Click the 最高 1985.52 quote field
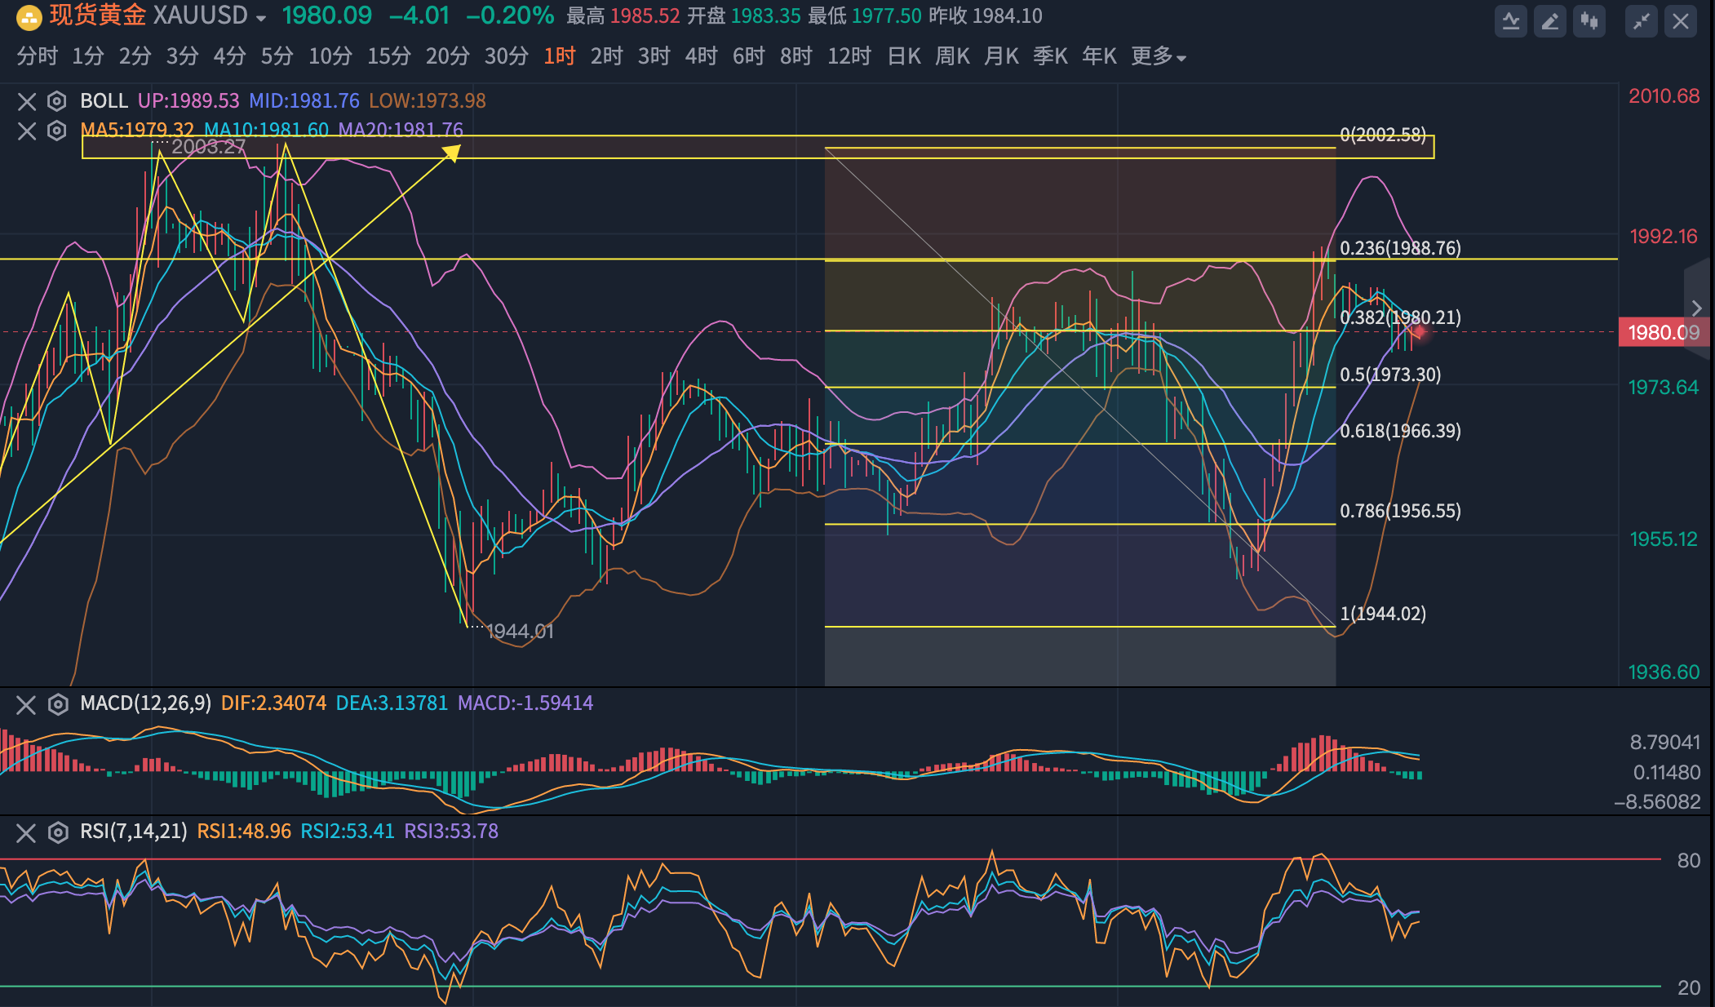 (623, 16)
